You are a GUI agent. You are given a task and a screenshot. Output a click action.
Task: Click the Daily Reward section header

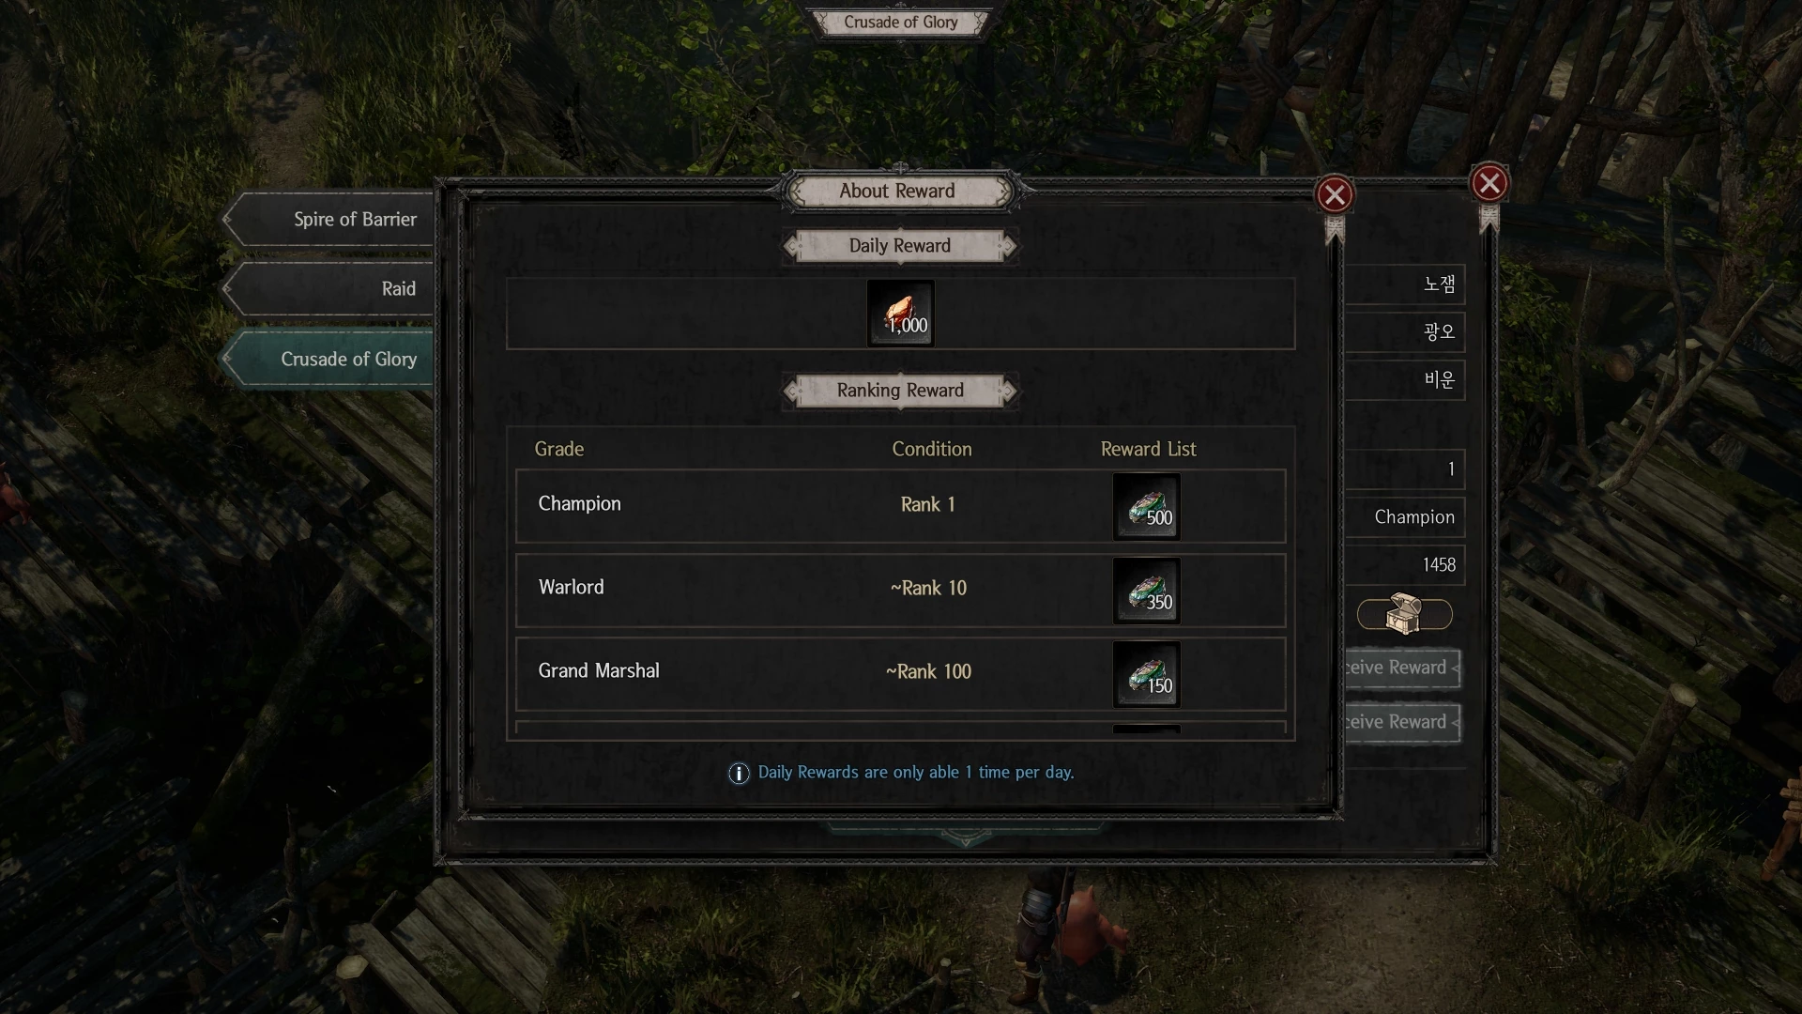[x=900, y=246]
